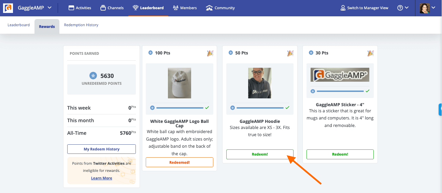The width and height of the screenshot is (442, 193).
Task: Click the POINTS EARNED heading
Action: 84,53
